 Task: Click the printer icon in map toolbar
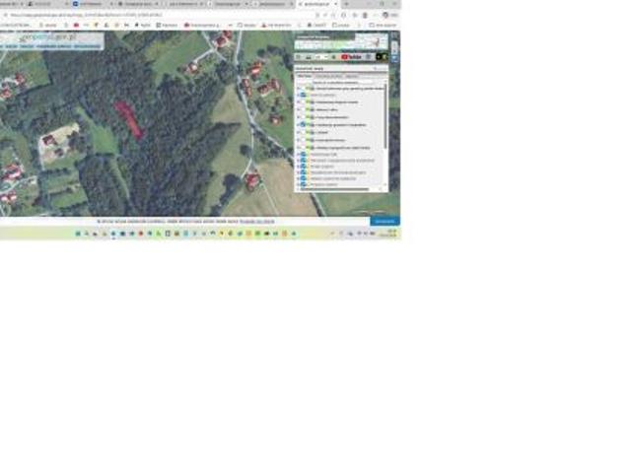pyautogui.click(x=309, y=57)
